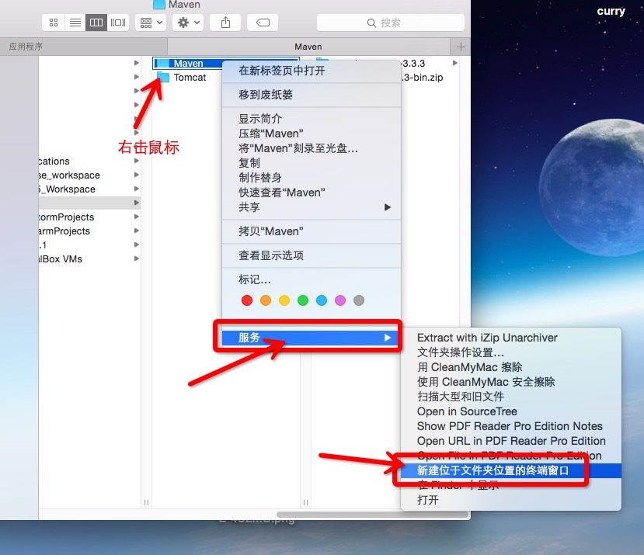Select the armProjects folder row
The image size is (644, 555).
pyautogui.click(x=89, y=231)
